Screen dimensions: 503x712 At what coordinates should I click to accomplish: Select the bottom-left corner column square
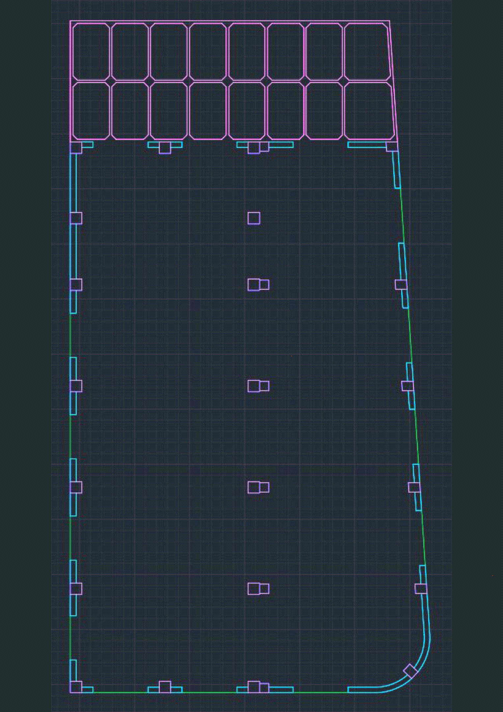[76, 687]
